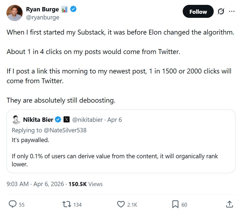
Task: Click Nikita Bier's verified checkmark
Action: (x=58, y=120)
